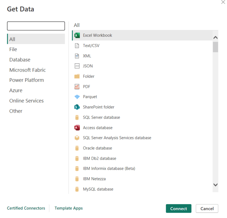
Task: Click the JSON file icon
Action: (x=77, y=66)
